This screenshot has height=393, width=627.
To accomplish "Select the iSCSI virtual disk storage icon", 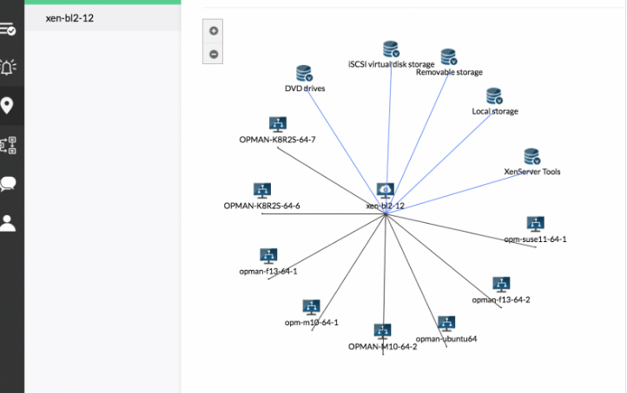I will tap(391, 49).
